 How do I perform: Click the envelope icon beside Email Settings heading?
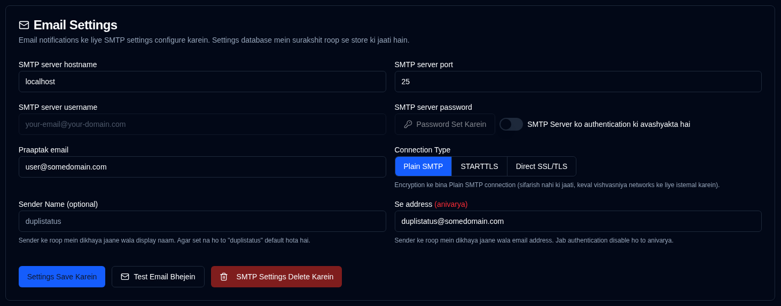click(24, 25)
